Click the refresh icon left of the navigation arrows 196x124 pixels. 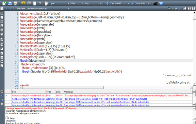click(x=2, y=8)
